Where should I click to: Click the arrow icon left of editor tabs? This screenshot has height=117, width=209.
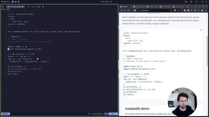coord(3,6)
